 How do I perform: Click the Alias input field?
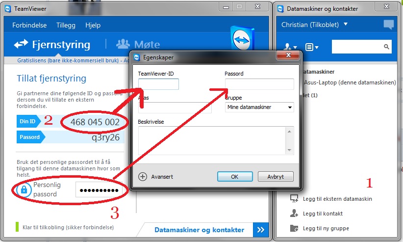tap(175, 108)
